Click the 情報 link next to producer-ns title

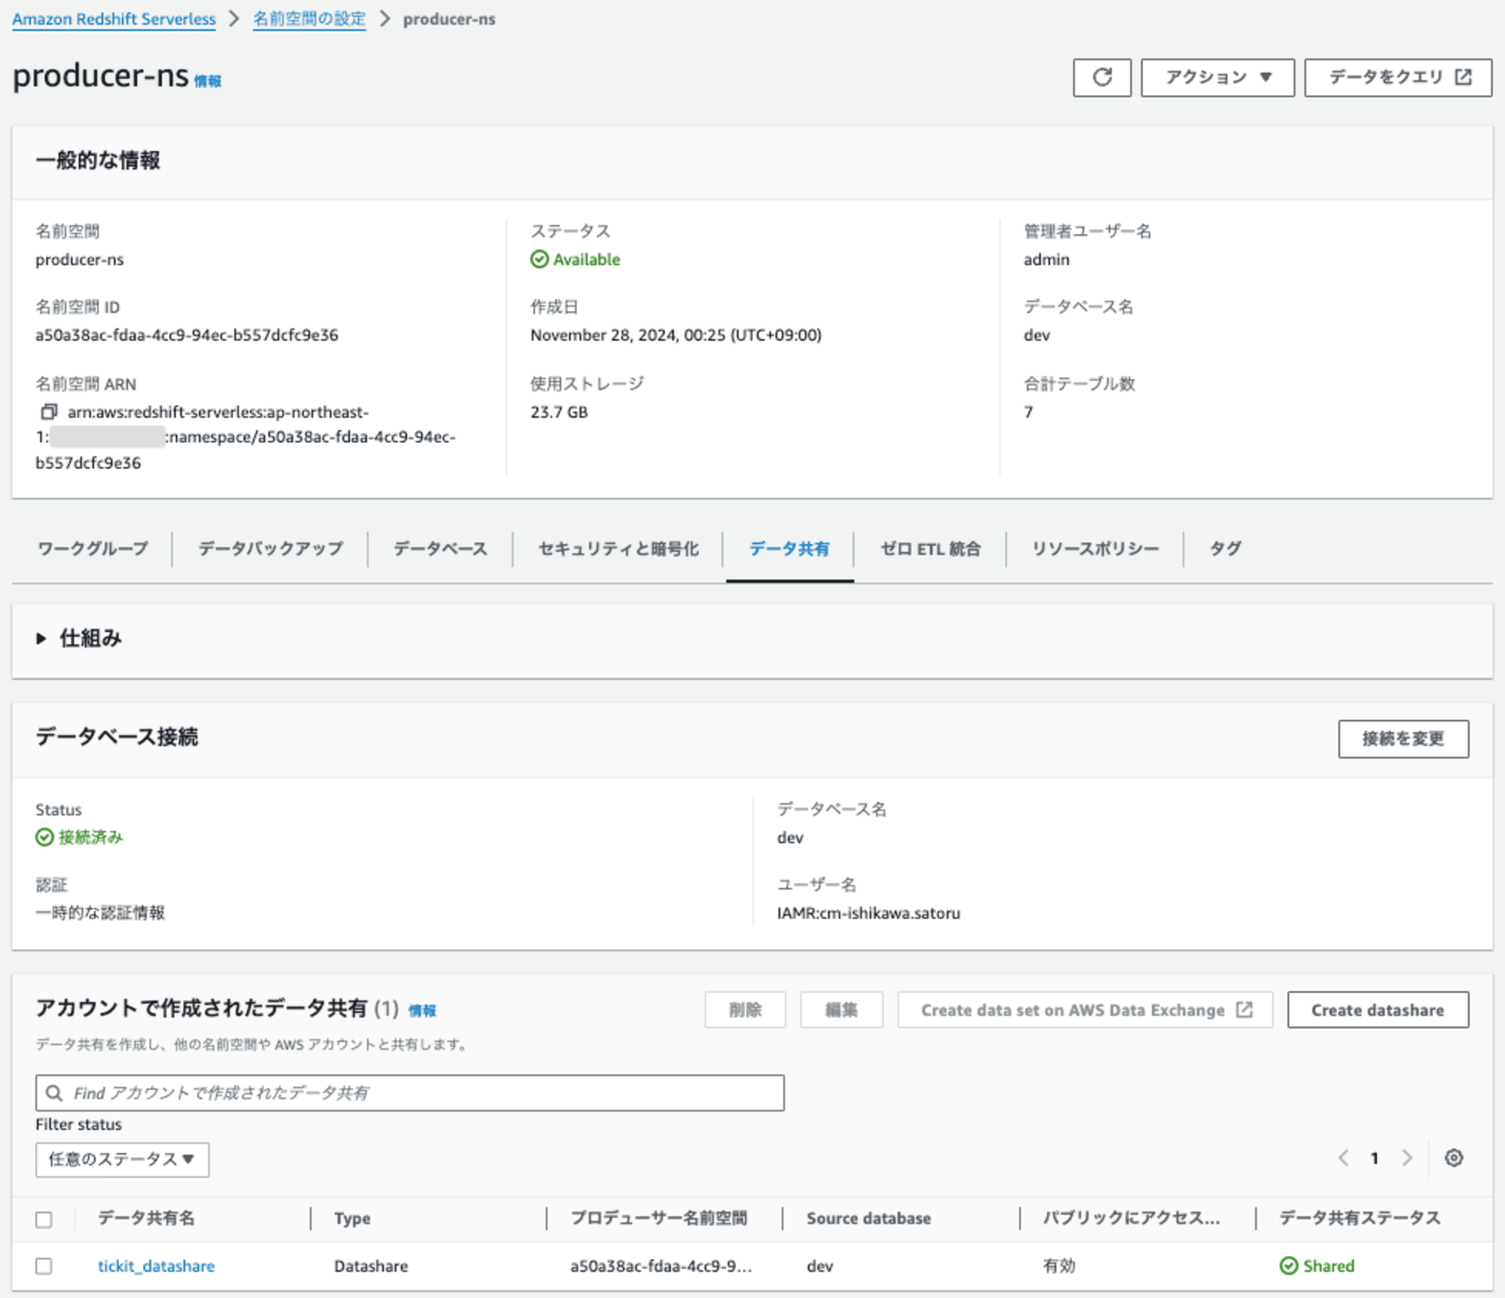click(208, 81)
